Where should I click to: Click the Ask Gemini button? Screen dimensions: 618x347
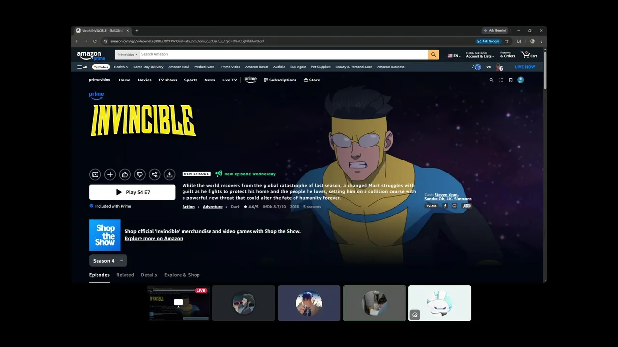[494, 31]
